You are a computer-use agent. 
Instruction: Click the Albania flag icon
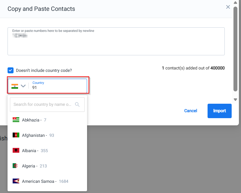click(x=16, y=151)
